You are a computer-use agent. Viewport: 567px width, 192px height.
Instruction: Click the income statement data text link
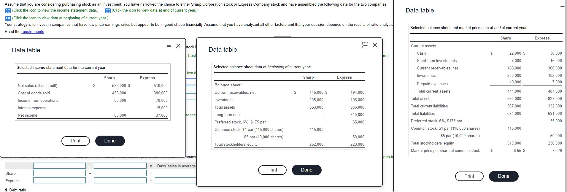point(55,10)
